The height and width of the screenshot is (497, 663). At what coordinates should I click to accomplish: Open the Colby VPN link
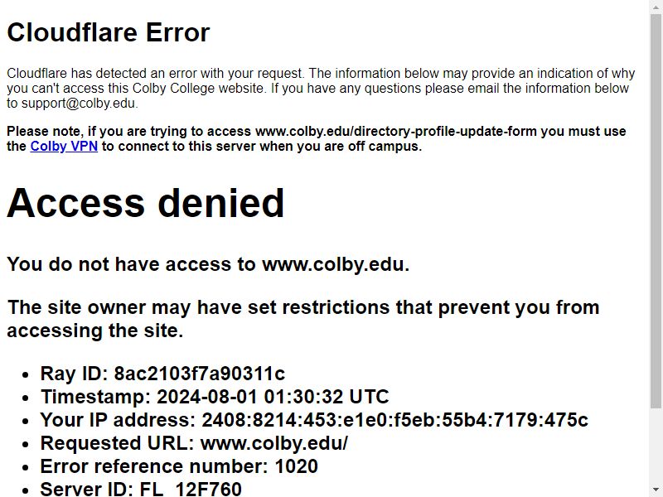point(64,147)
